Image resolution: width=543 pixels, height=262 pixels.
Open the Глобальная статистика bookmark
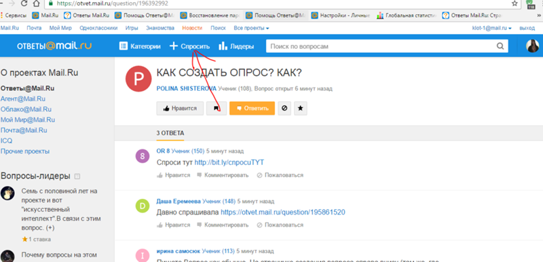407,15
